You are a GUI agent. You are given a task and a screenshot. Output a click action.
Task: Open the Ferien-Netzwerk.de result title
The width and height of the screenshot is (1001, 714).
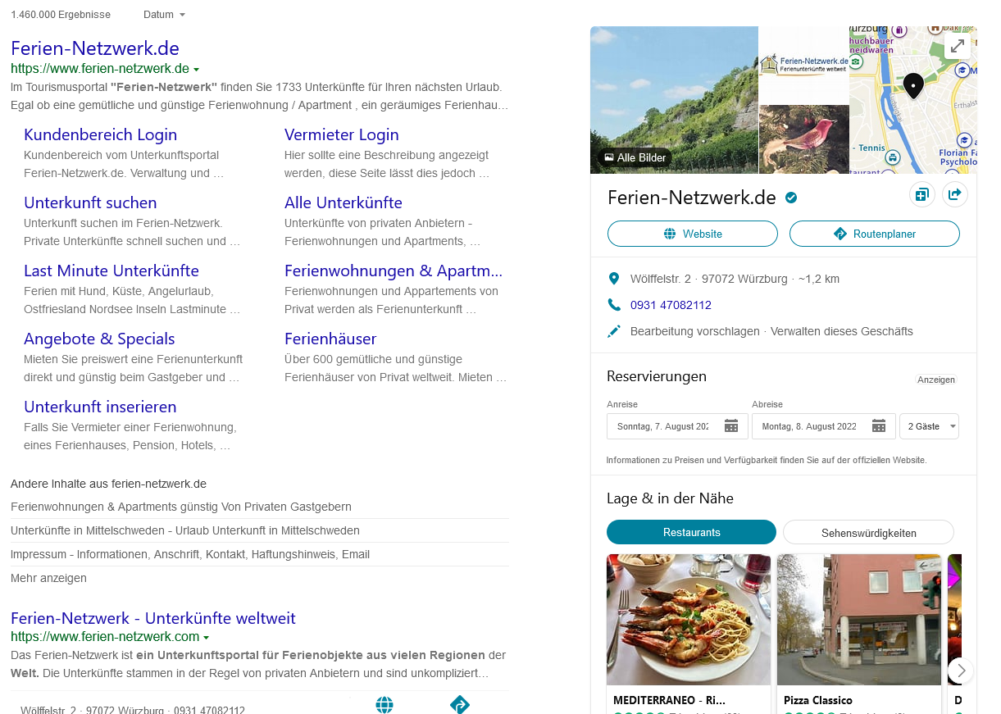(x=95, y=48)
